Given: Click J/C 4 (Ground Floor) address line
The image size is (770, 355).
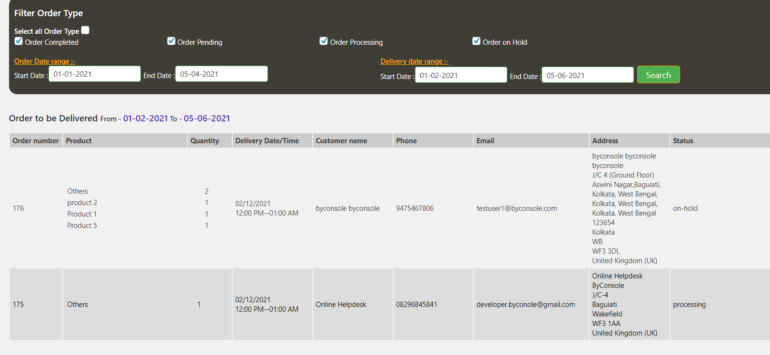Looking at the screenshot, I should pyautogui.click(x=623, y=175).
